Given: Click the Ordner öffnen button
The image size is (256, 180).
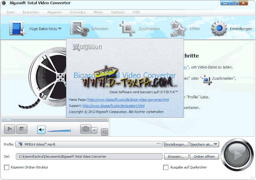Looking at the screenshot, I should [x=204, y=156].
